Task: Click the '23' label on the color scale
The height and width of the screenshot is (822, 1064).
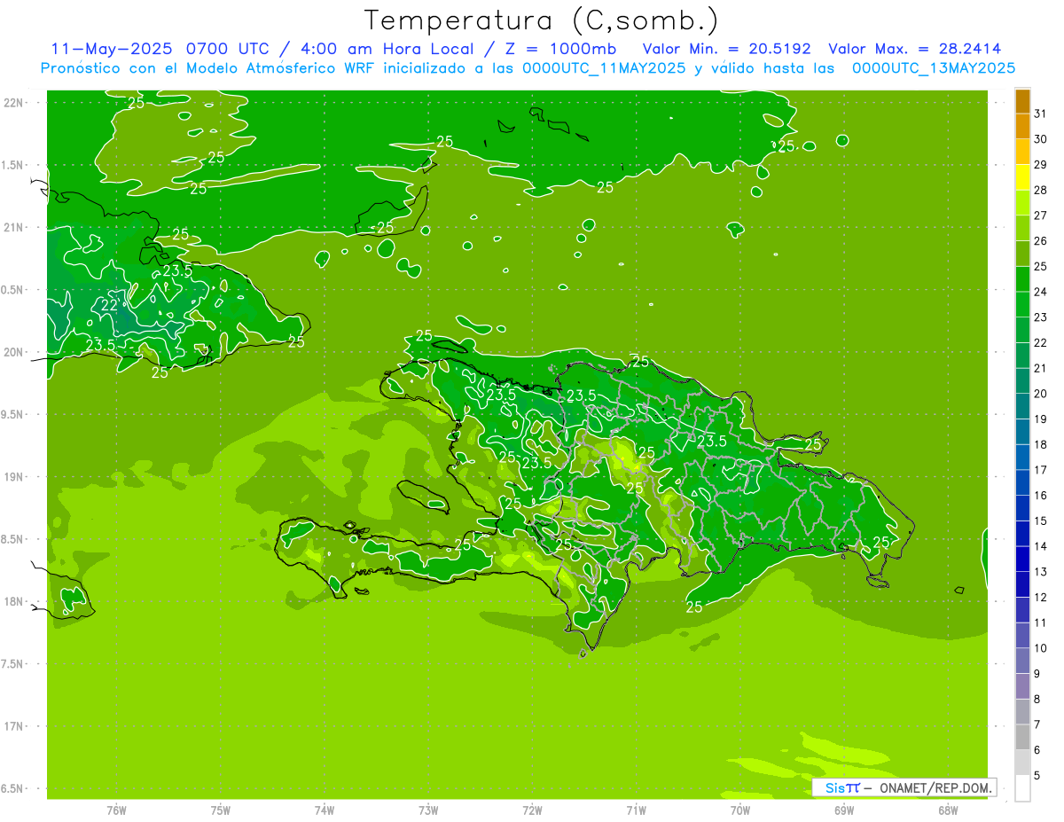Action: [x=1040, y=317]
